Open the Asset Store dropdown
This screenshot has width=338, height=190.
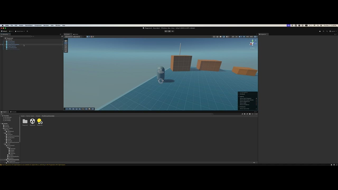click(x=20, y=31)
